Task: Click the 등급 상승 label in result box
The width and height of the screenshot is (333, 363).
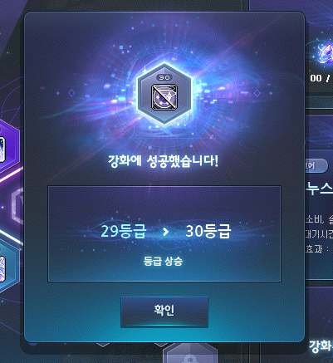Action: pos(163,261)
